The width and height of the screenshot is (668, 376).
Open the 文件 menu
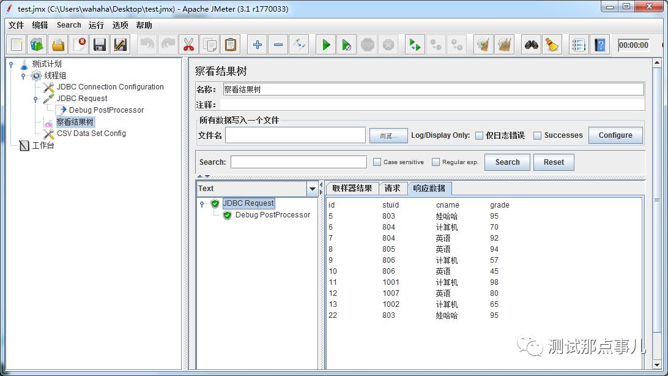(x=16, y=25)
